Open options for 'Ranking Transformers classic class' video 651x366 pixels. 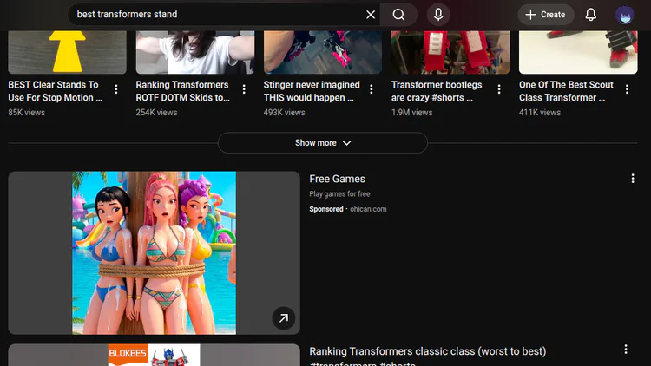[626, 350]
